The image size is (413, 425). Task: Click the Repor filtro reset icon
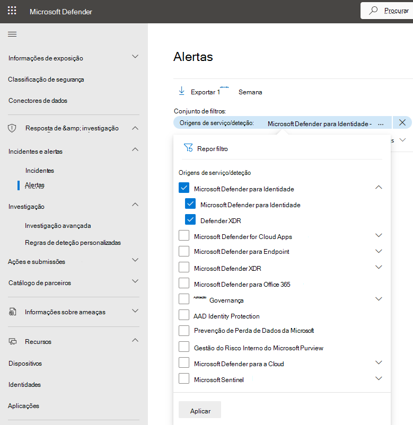188,149
